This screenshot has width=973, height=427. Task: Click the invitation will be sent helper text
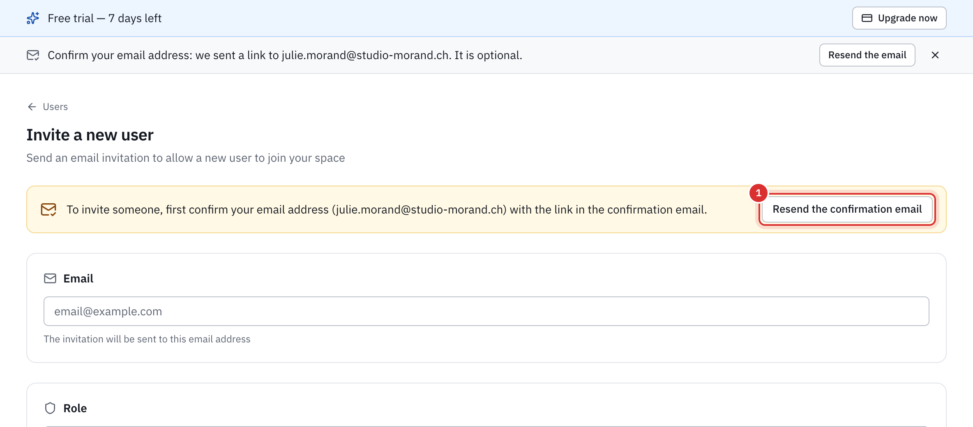(147, 339)
